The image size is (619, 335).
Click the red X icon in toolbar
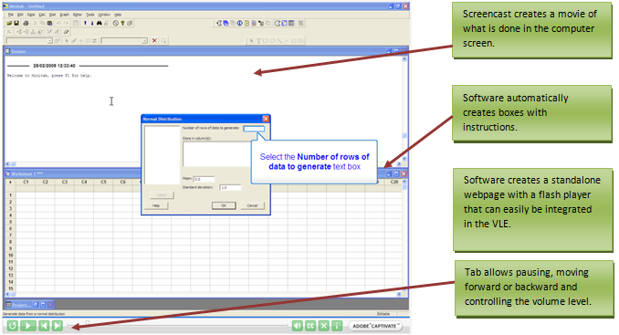(x=154, y=41)
